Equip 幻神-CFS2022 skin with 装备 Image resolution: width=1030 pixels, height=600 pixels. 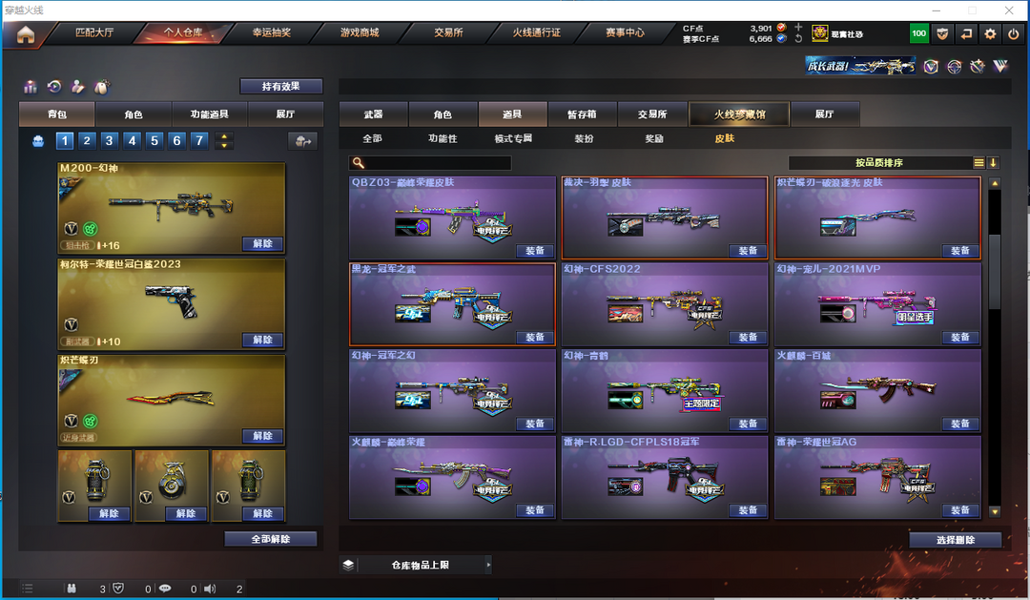click(x=748, y=337)
